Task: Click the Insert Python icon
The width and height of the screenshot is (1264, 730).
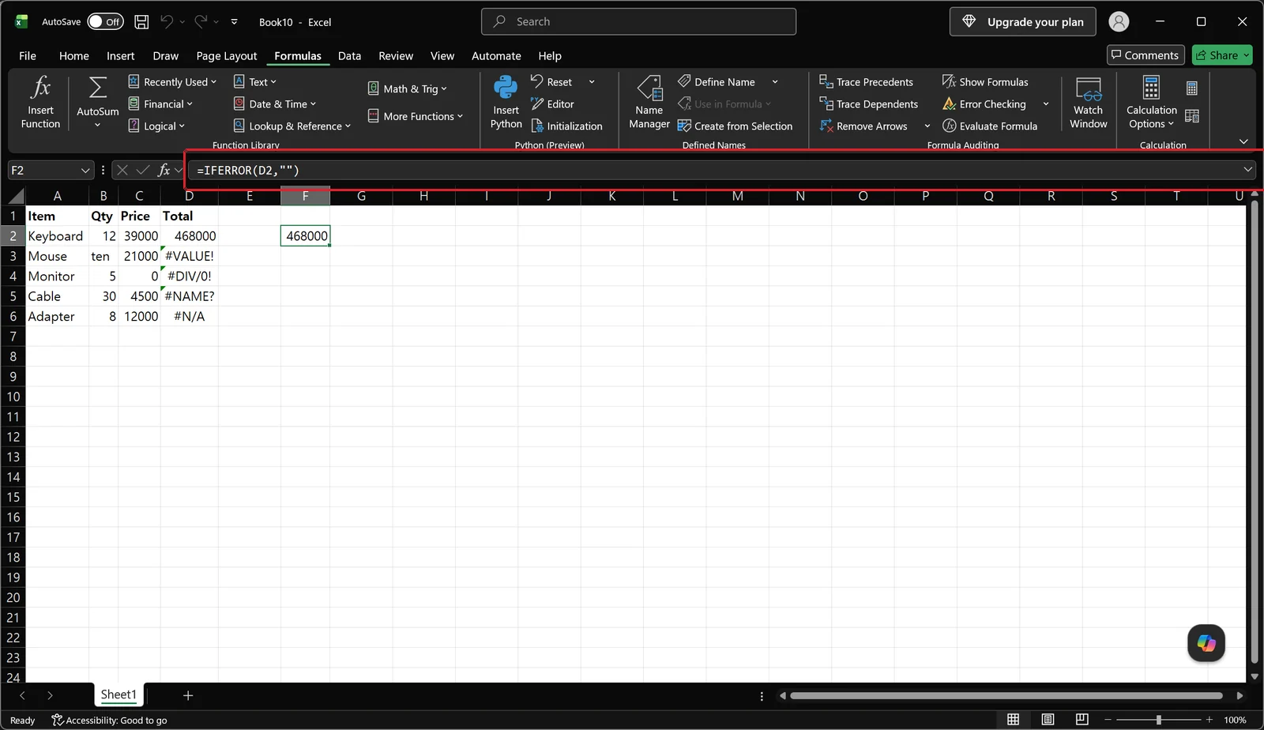Action: [506, 87]
